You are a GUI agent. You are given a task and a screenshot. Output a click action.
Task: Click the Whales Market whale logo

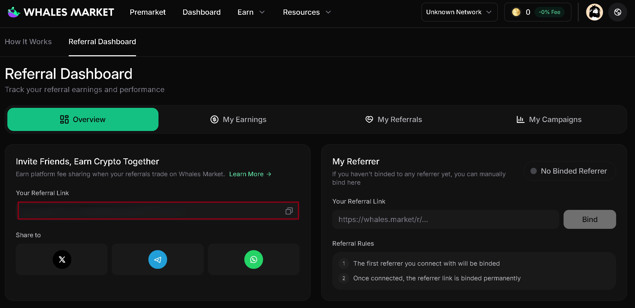13,12
